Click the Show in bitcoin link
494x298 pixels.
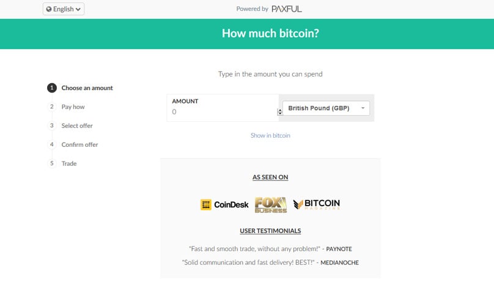[x=270, y=135]
